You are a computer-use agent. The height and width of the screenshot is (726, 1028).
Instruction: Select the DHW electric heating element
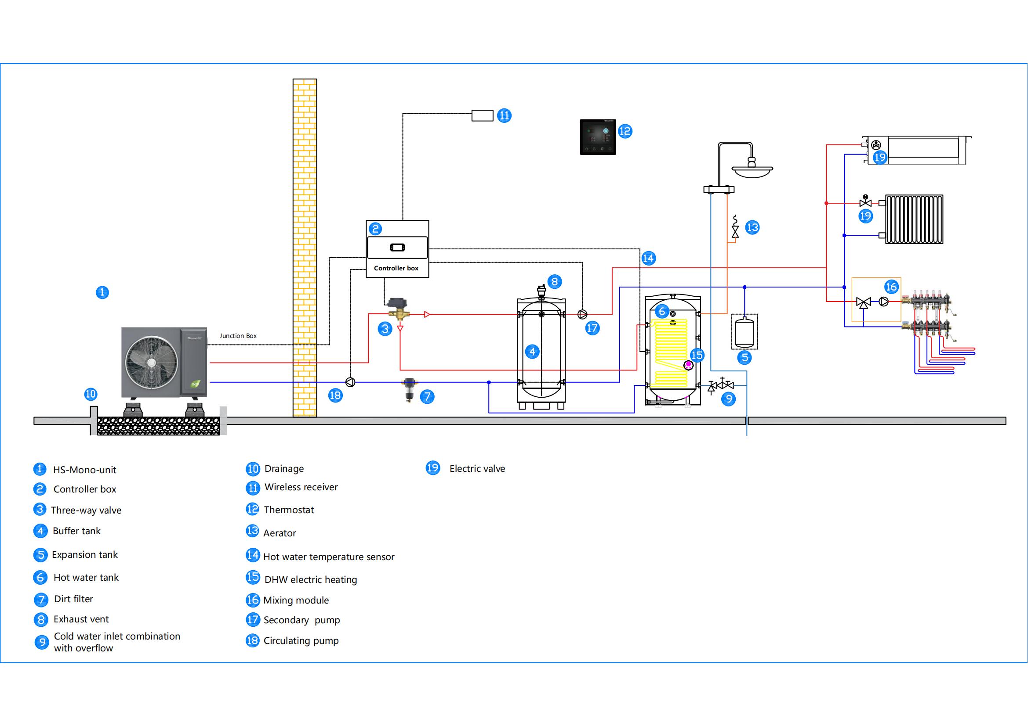click(x=688, y=365)
